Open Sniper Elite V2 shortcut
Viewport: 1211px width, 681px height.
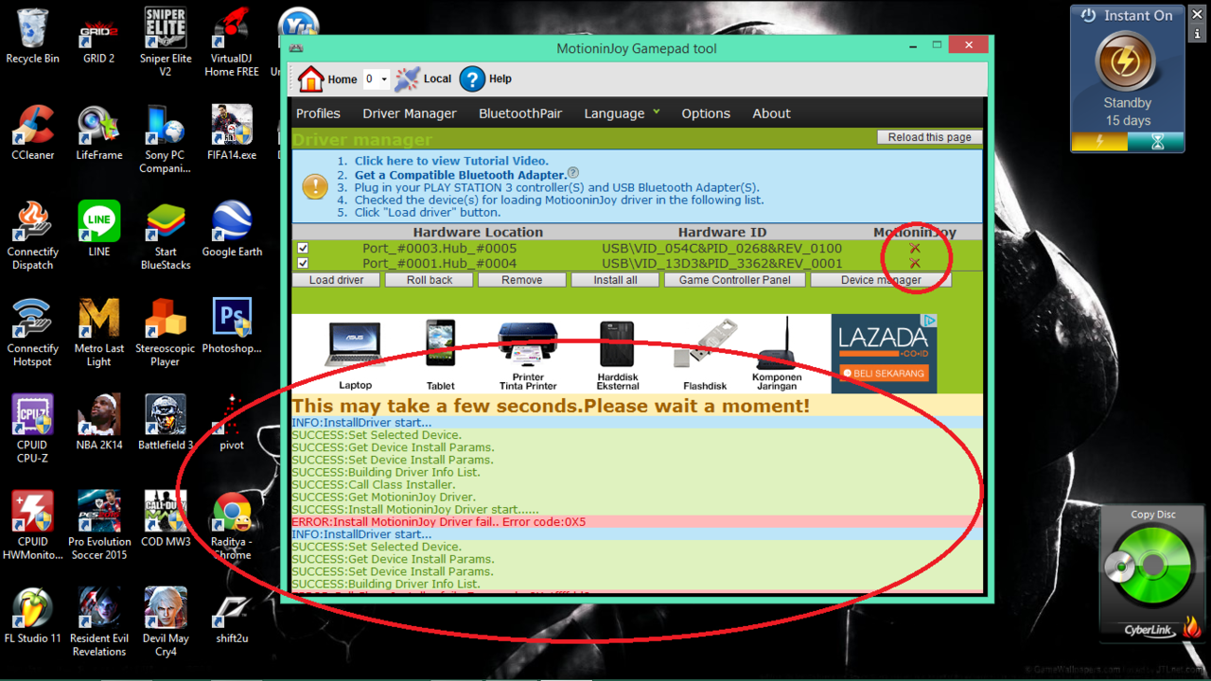tap(165, 42)
